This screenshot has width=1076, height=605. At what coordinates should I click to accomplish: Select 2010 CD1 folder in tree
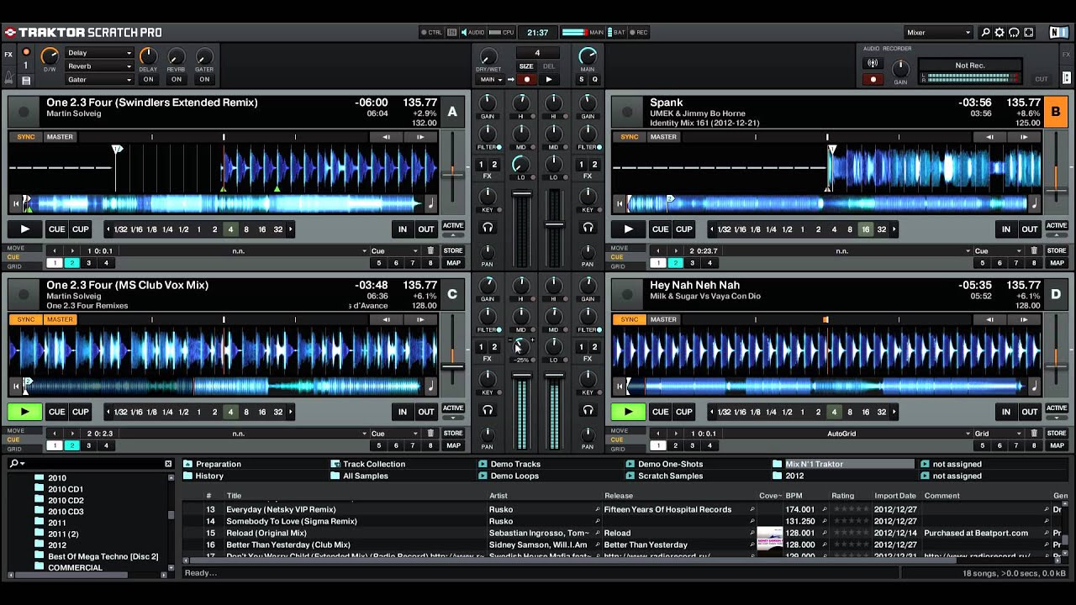(x=66, y=489)
